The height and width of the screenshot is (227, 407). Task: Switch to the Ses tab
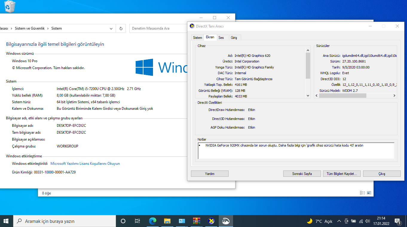(221, 38)
